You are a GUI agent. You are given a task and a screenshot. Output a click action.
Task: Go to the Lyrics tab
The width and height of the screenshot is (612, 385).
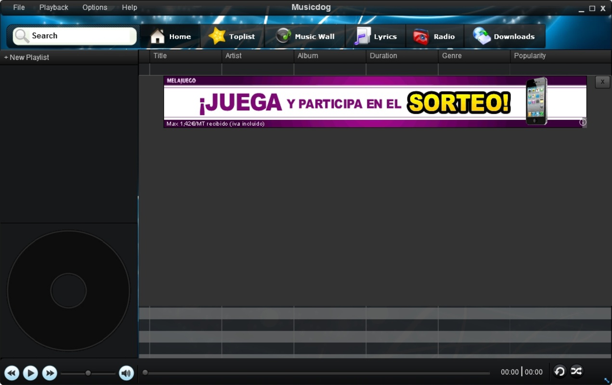pos(376,37)
